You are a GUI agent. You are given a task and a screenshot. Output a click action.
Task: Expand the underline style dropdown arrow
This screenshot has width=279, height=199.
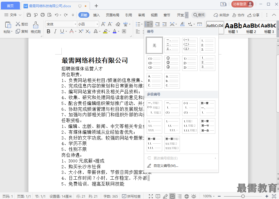pos(66,32)
